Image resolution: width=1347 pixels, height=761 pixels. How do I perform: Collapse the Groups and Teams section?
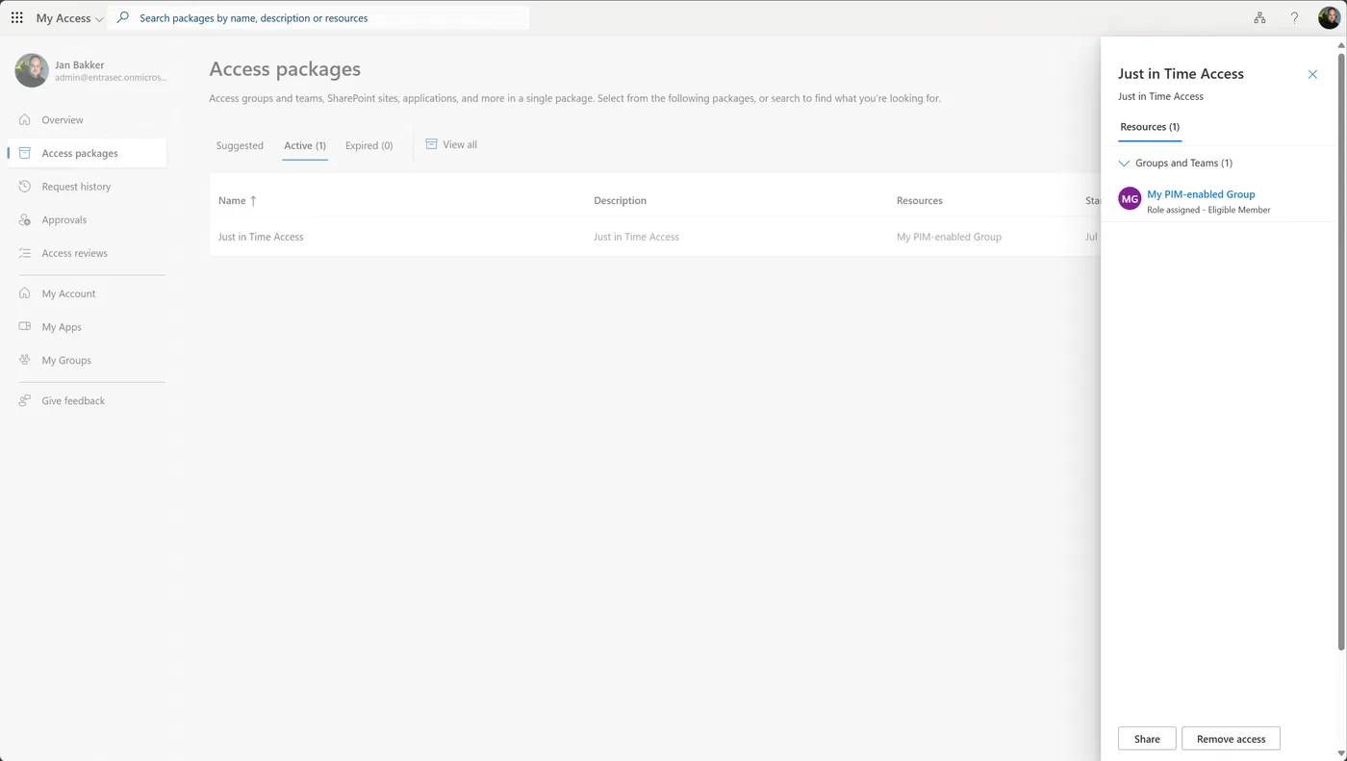[1125, 164]
